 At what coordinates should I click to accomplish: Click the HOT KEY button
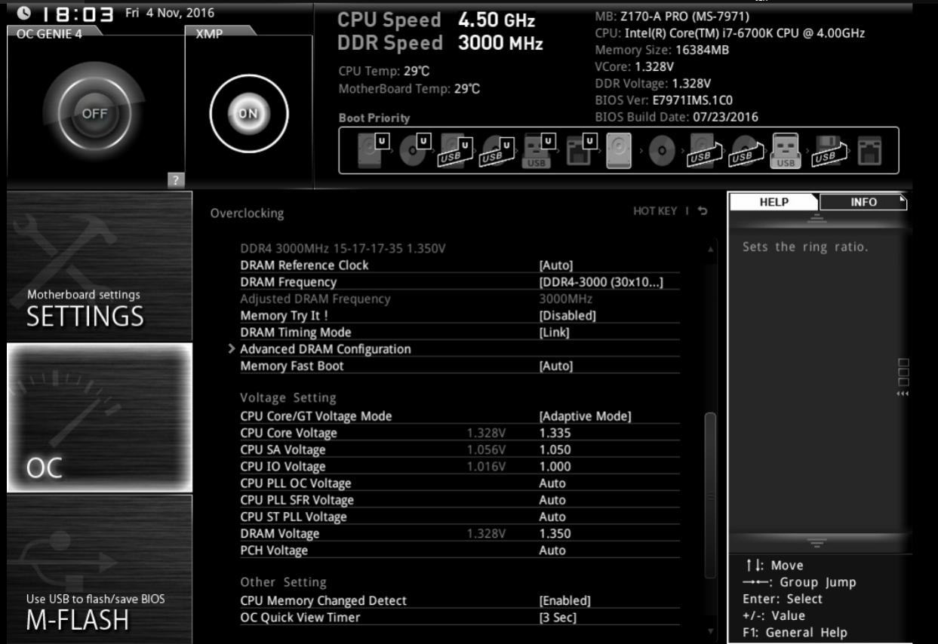pyautogui.click(x=656, y=212)
